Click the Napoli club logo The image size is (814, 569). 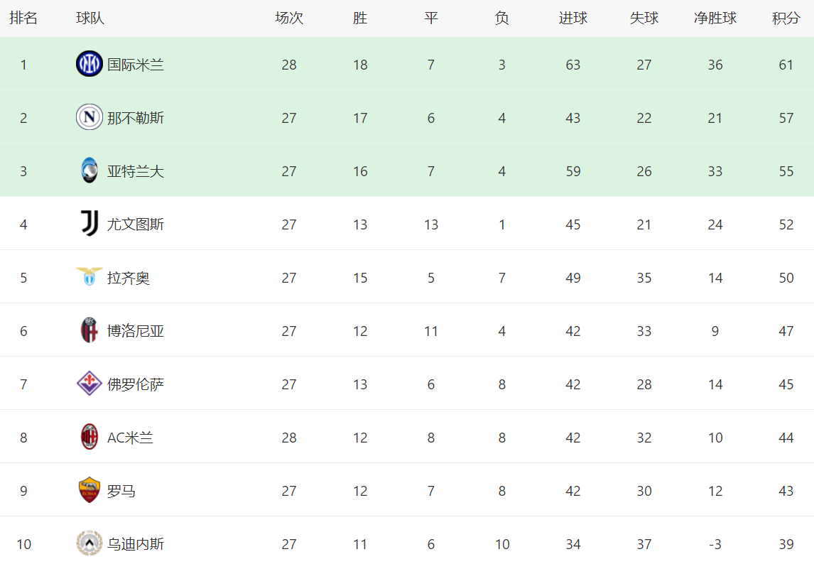[89, 117]
